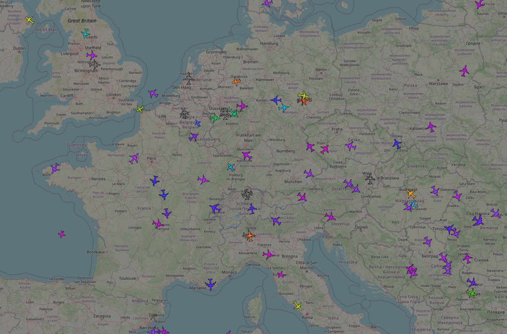Click the yellow aircraft near Roma
Image resolution: width=507 pixels, height=334 pixels.
pyautogui.click(x=297, y=306)
